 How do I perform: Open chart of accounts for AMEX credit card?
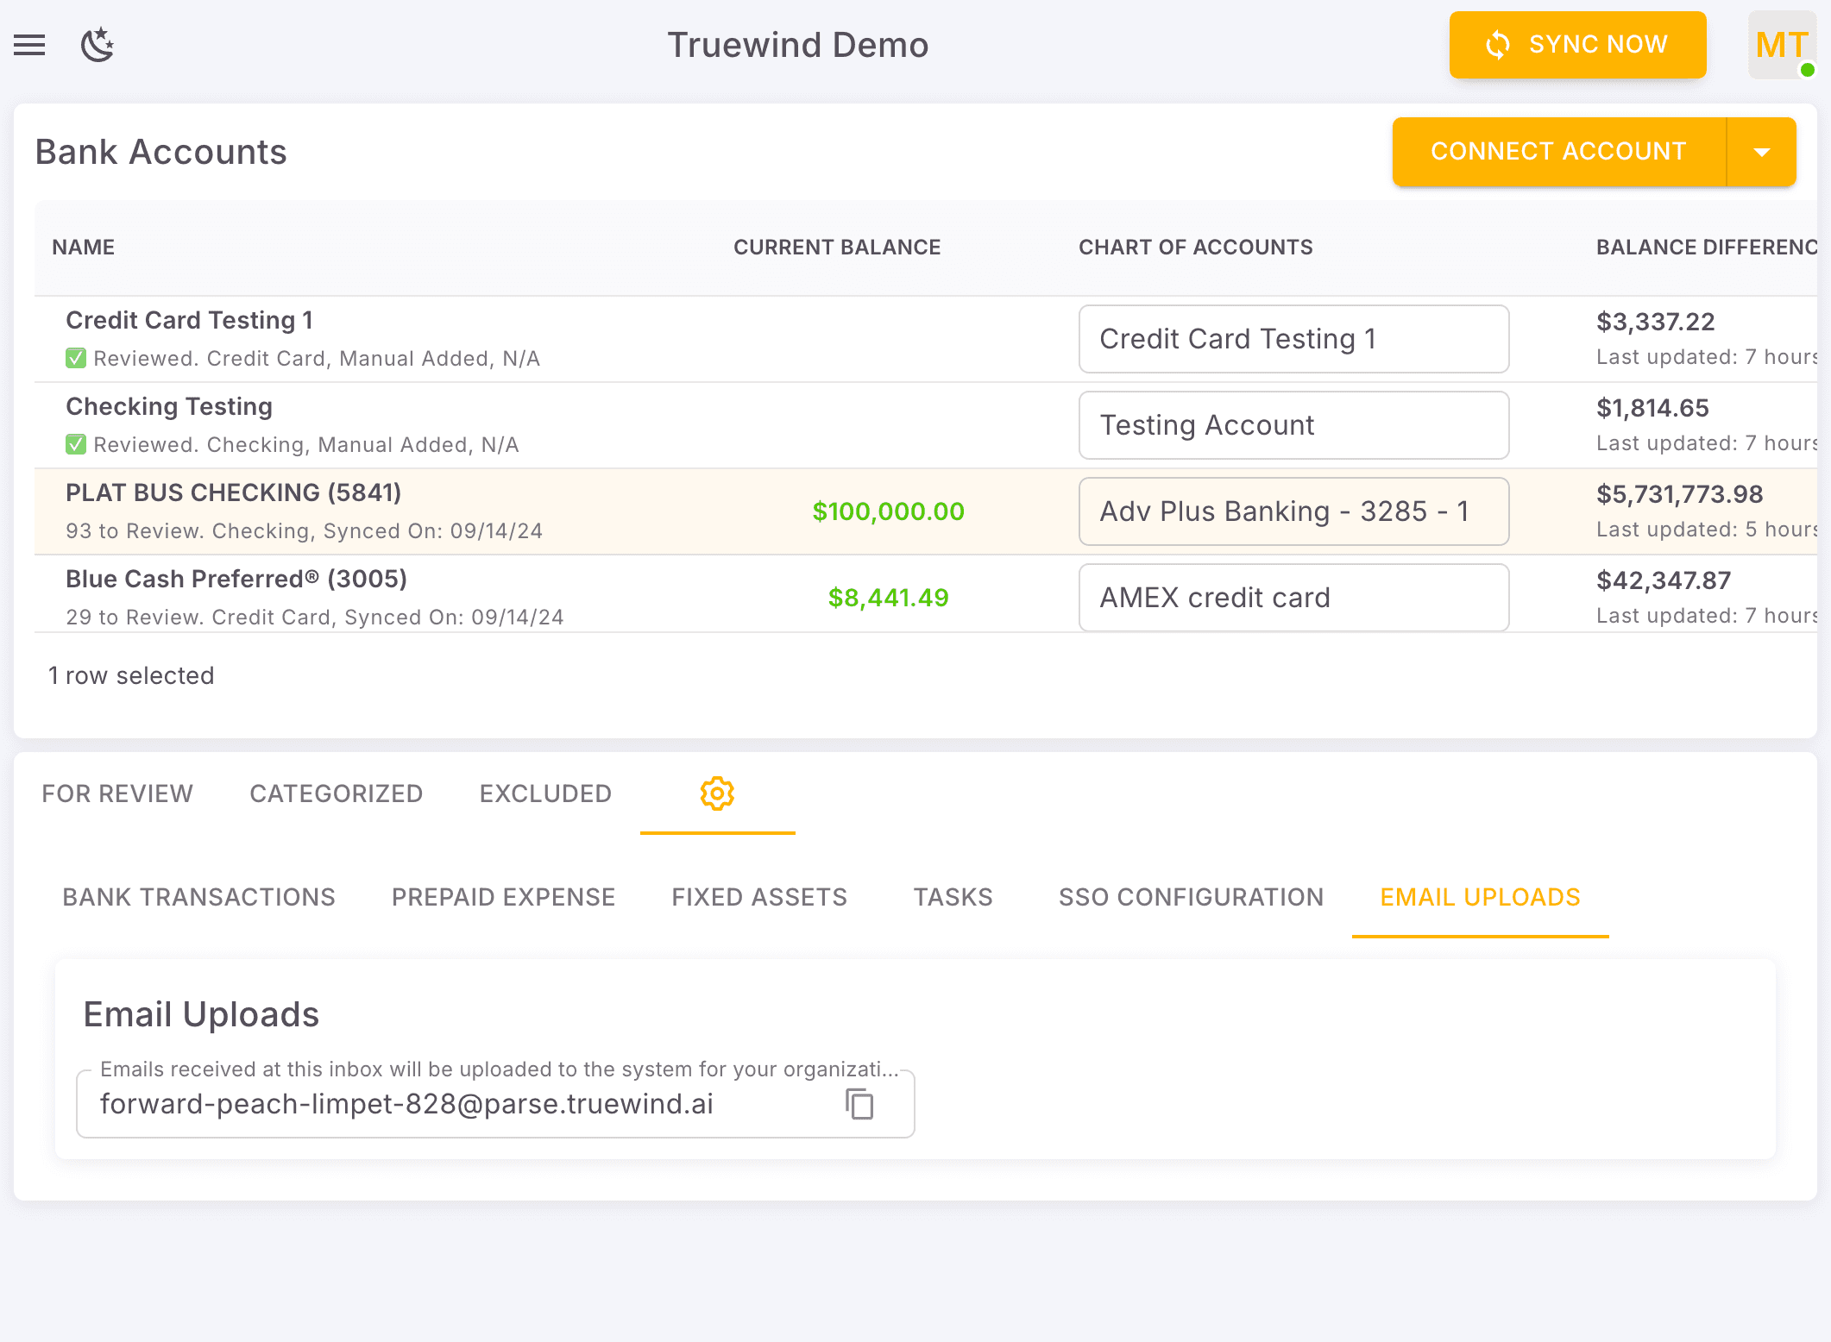(x=1293, y=597)
